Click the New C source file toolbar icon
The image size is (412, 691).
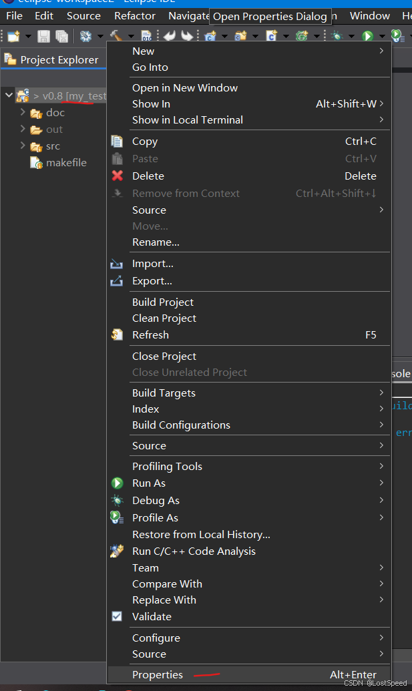click(271, 36)
